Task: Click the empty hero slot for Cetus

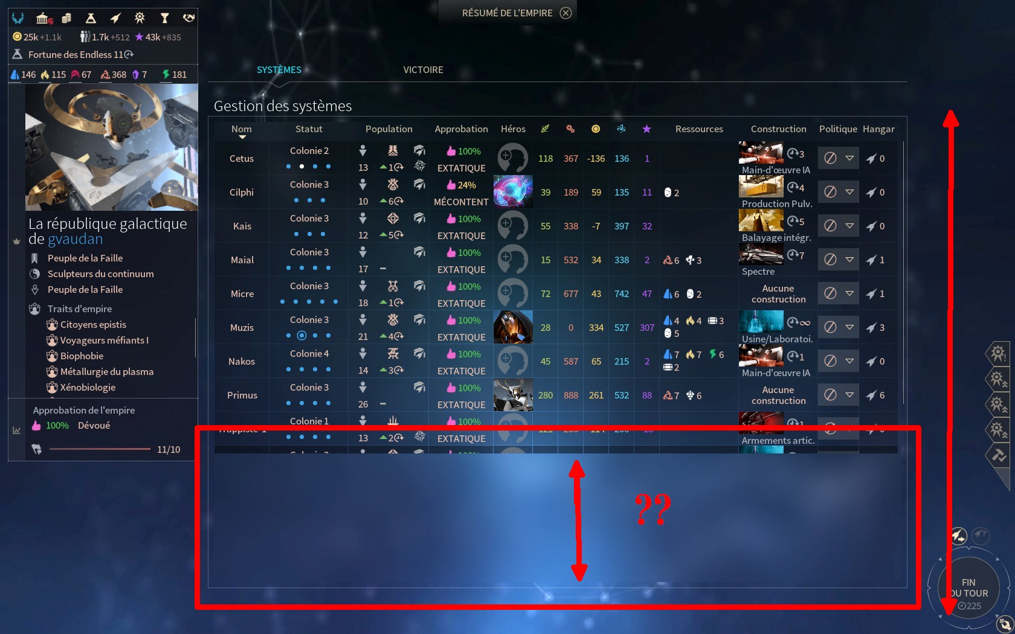Action: (x=512, y=158)
